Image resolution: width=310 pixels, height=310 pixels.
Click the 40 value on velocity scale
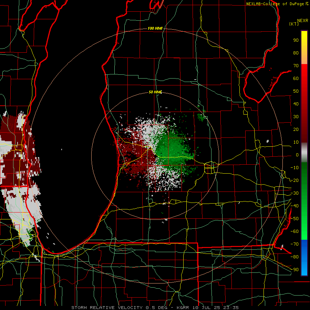(x=296, y=104)
